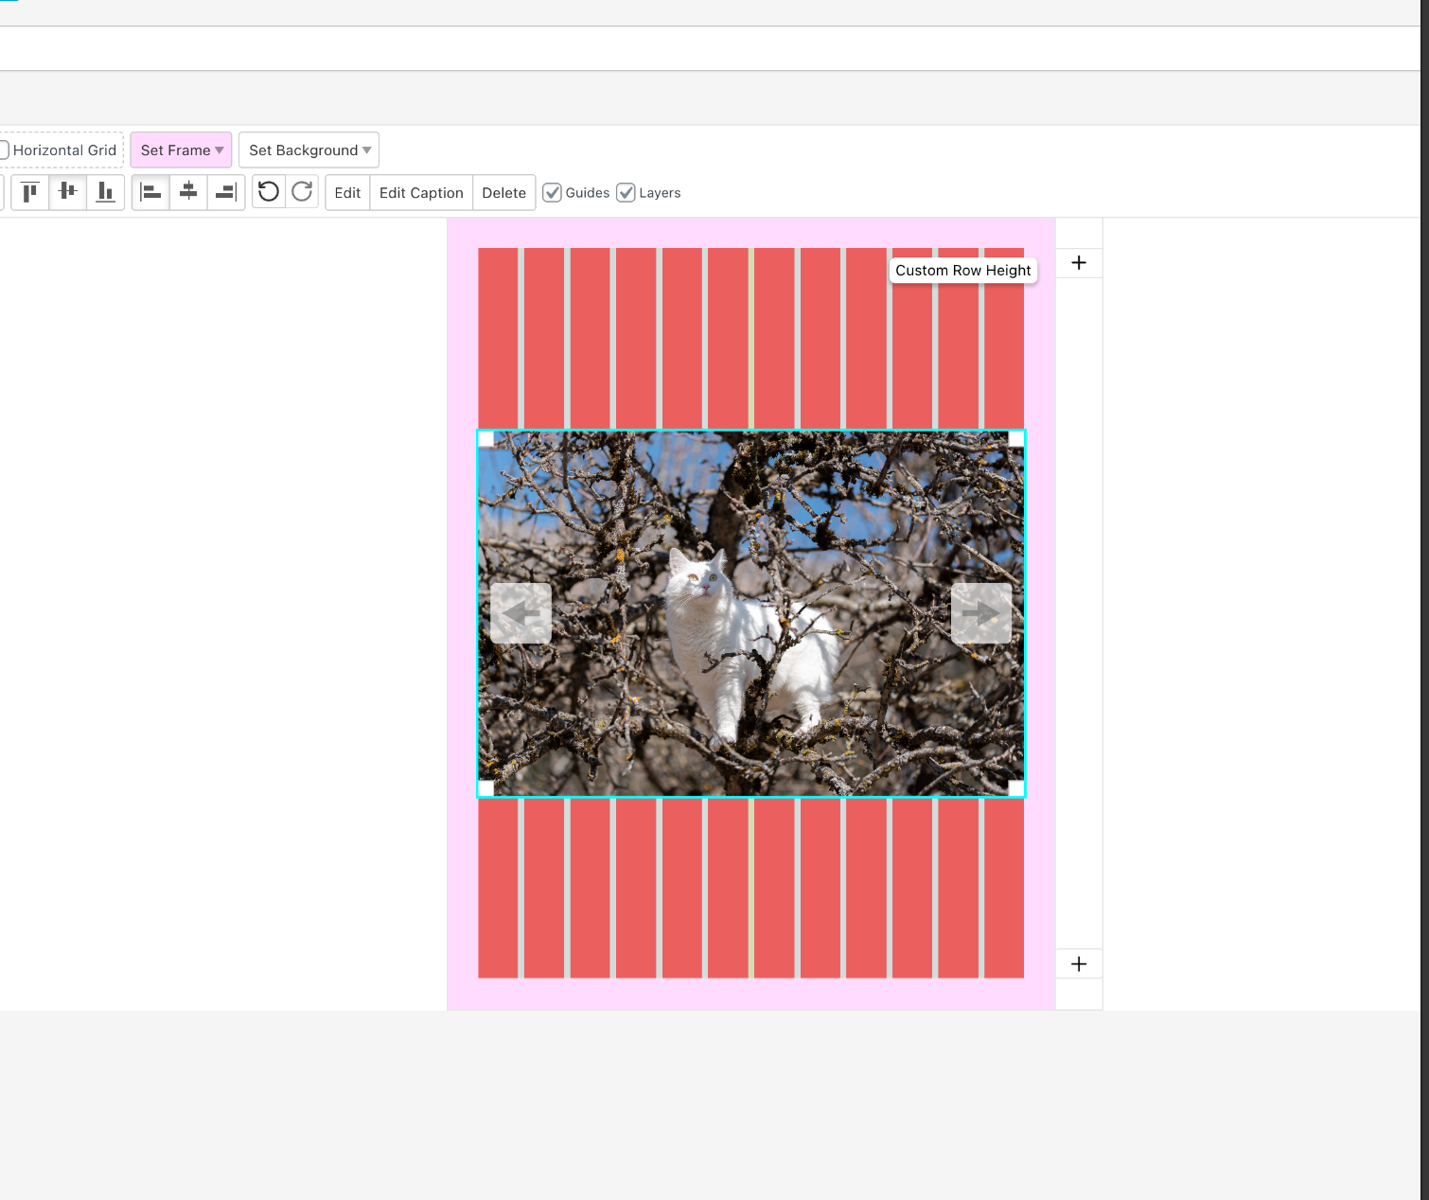Uncheck the Layers checkbox

pos(626,193)
